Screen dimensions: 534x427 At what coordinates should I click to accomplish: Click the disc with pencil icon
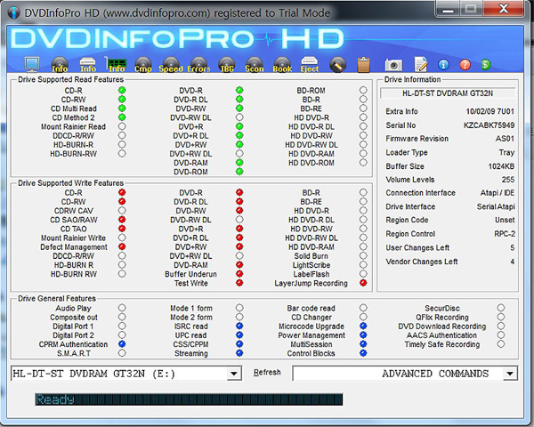pyautogui.click(x=338, y=65)
